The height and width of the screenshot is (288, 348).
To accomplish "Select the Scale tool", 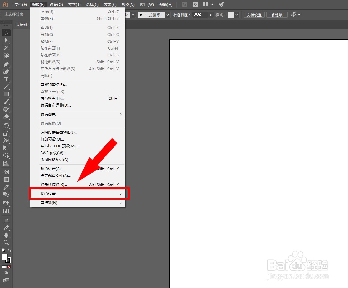I will 6,133.
